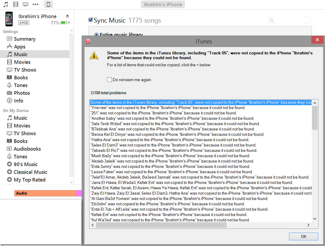Select the "Улетаю" problem row
This screenshot has height=246, width=325.
[201, 108]
